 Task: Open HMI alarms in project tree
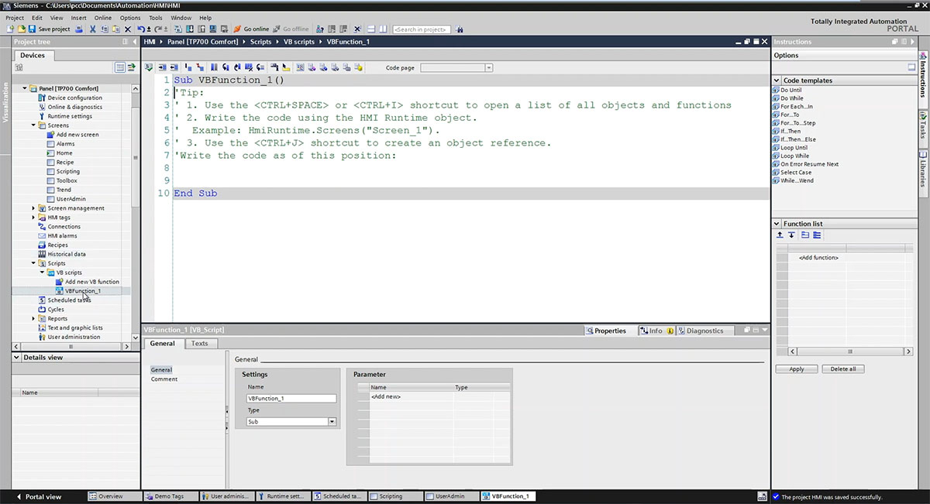[x=57, y=236]
